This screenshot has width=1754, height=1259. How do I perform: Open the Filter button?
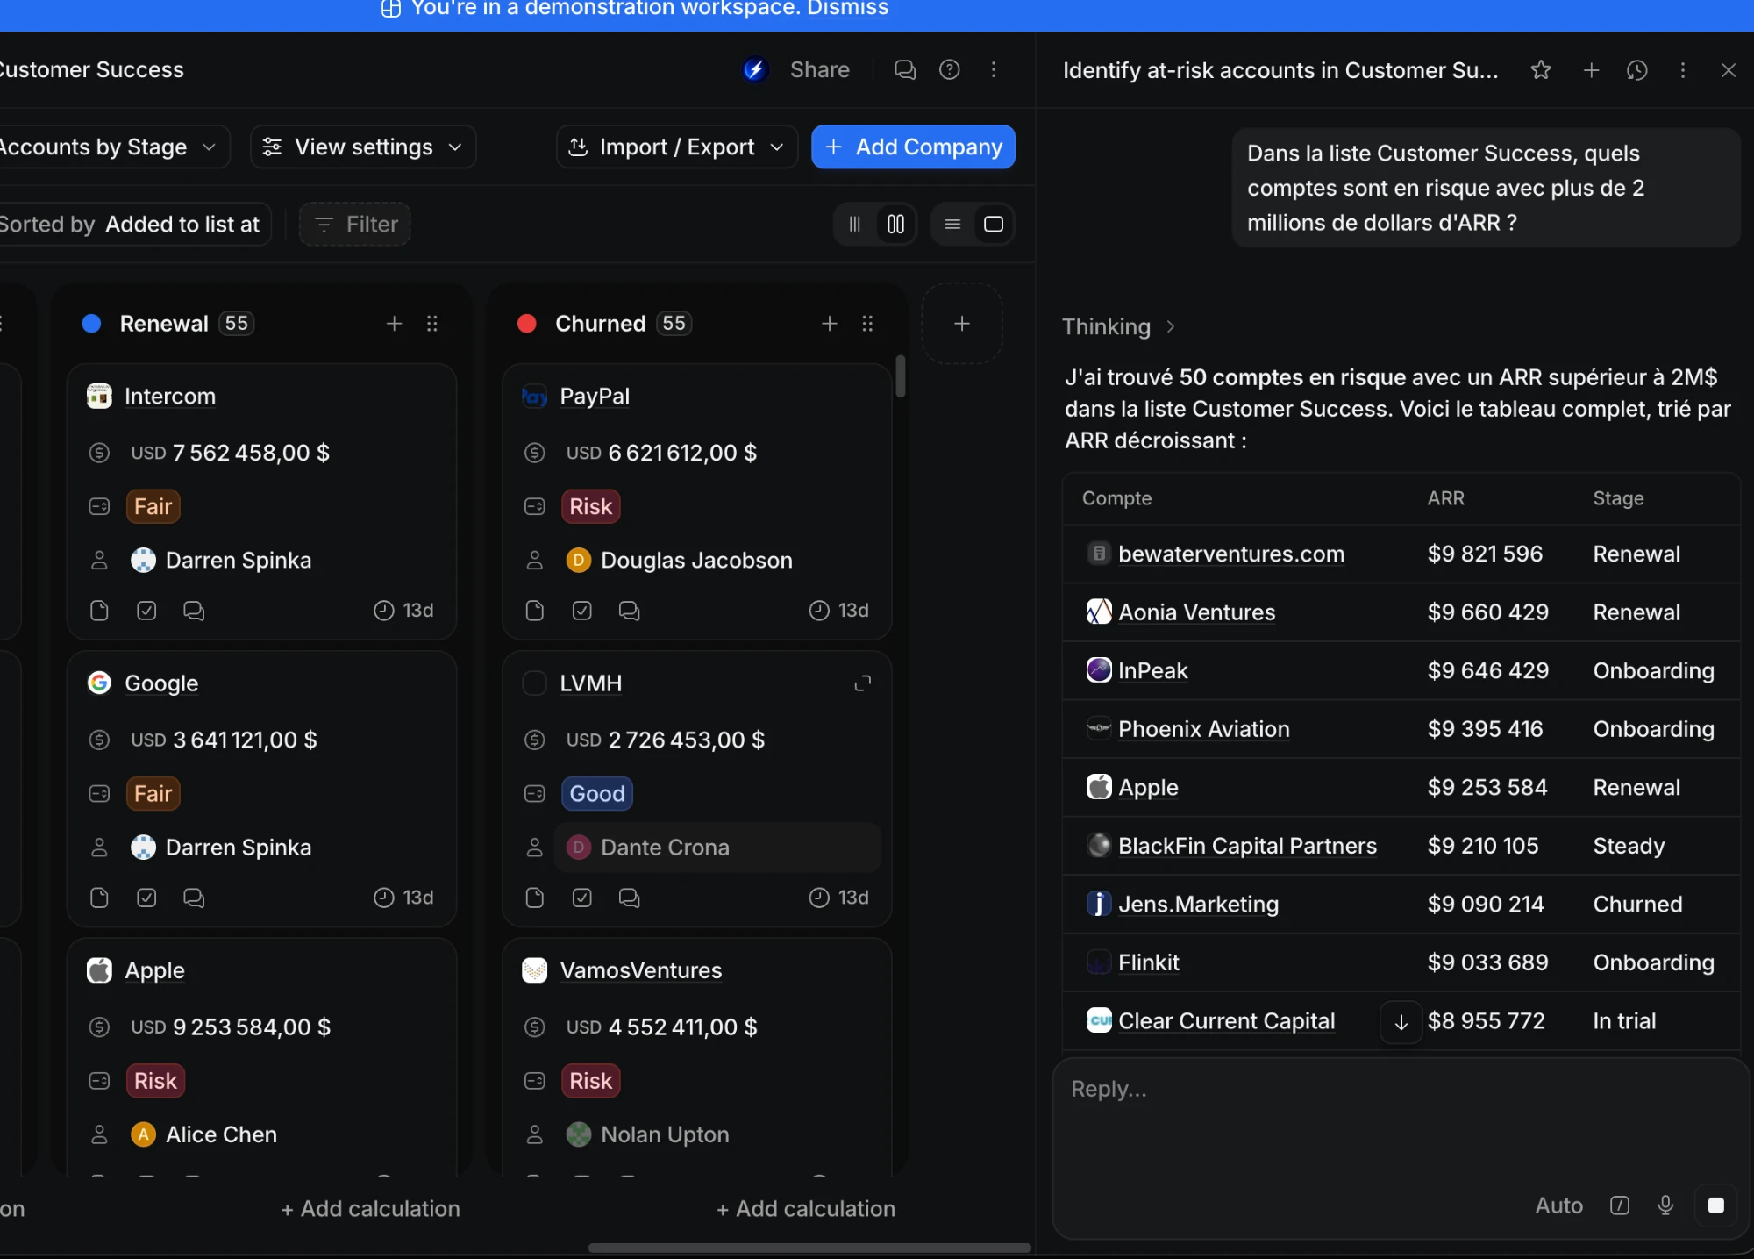click(x=355, y=225)
